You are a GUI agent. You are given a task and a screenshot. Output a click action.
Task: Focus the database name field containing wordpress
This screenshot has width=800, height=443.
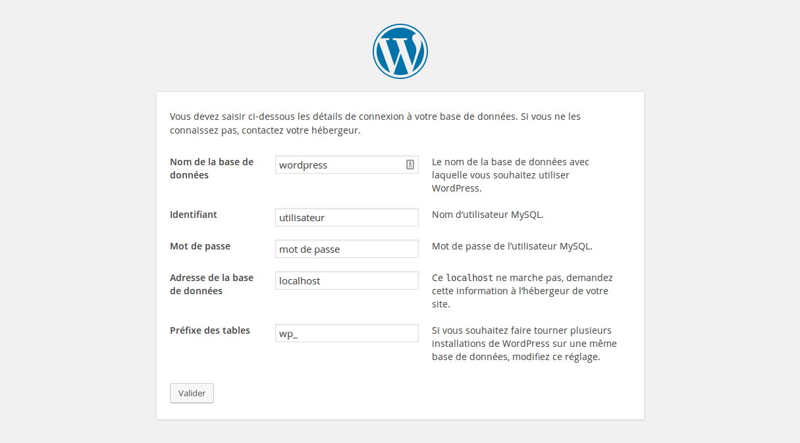347,165
